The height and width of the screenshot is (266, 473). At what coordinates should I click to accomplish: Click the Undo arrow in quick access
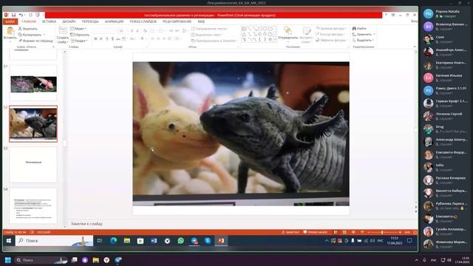coord(21,15)
